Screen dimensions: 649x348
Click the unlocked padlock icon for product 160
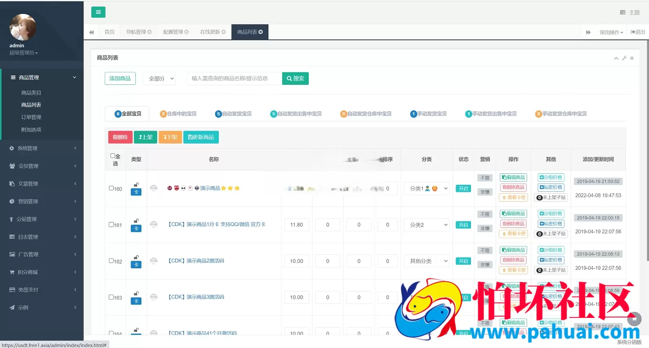(136, 184)
